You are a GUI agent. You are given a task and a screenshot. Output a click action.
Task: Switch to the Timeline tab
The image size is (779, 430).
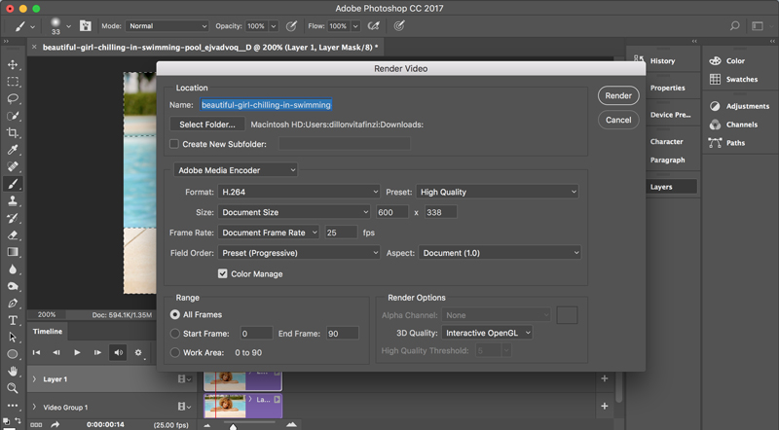click(x=48, y=331)
